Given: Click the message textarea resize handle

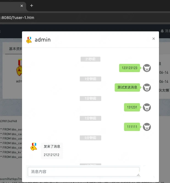Looking at the screenshot, I should [138, 174].
